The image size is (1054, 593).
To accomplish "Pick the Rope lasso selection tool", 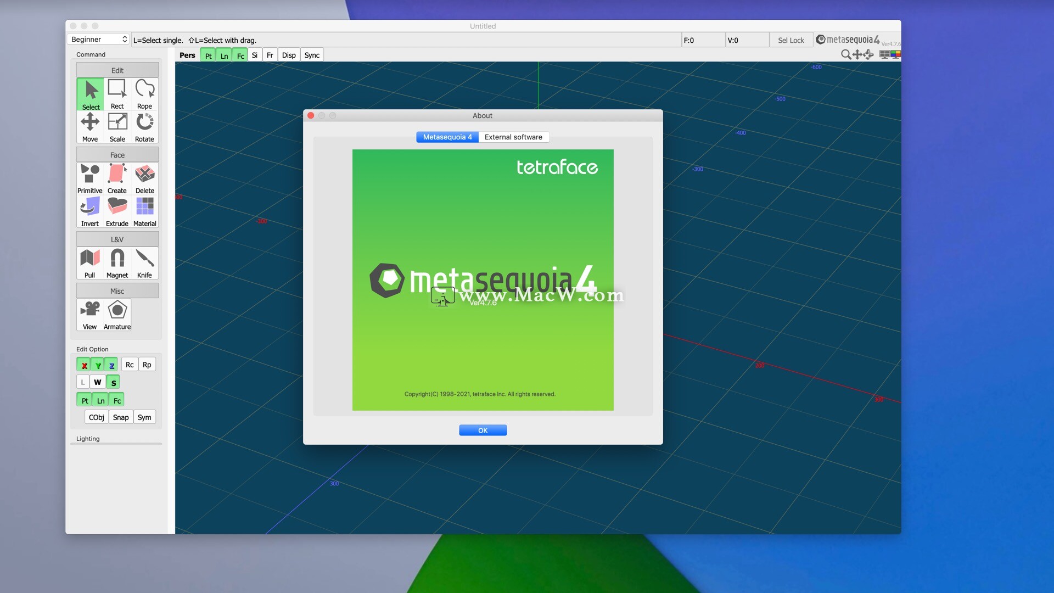I will (x=144, y=94).
